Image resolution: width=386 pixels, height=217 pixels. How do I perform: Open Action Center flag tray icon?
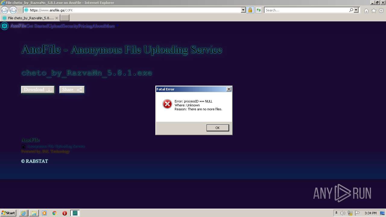[357, 213]
